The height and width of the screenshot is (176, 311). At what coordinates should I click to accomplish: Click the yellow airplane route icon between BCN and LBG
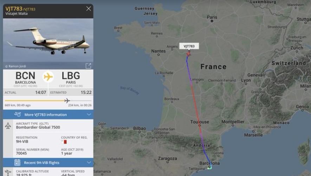pos(48,77)
